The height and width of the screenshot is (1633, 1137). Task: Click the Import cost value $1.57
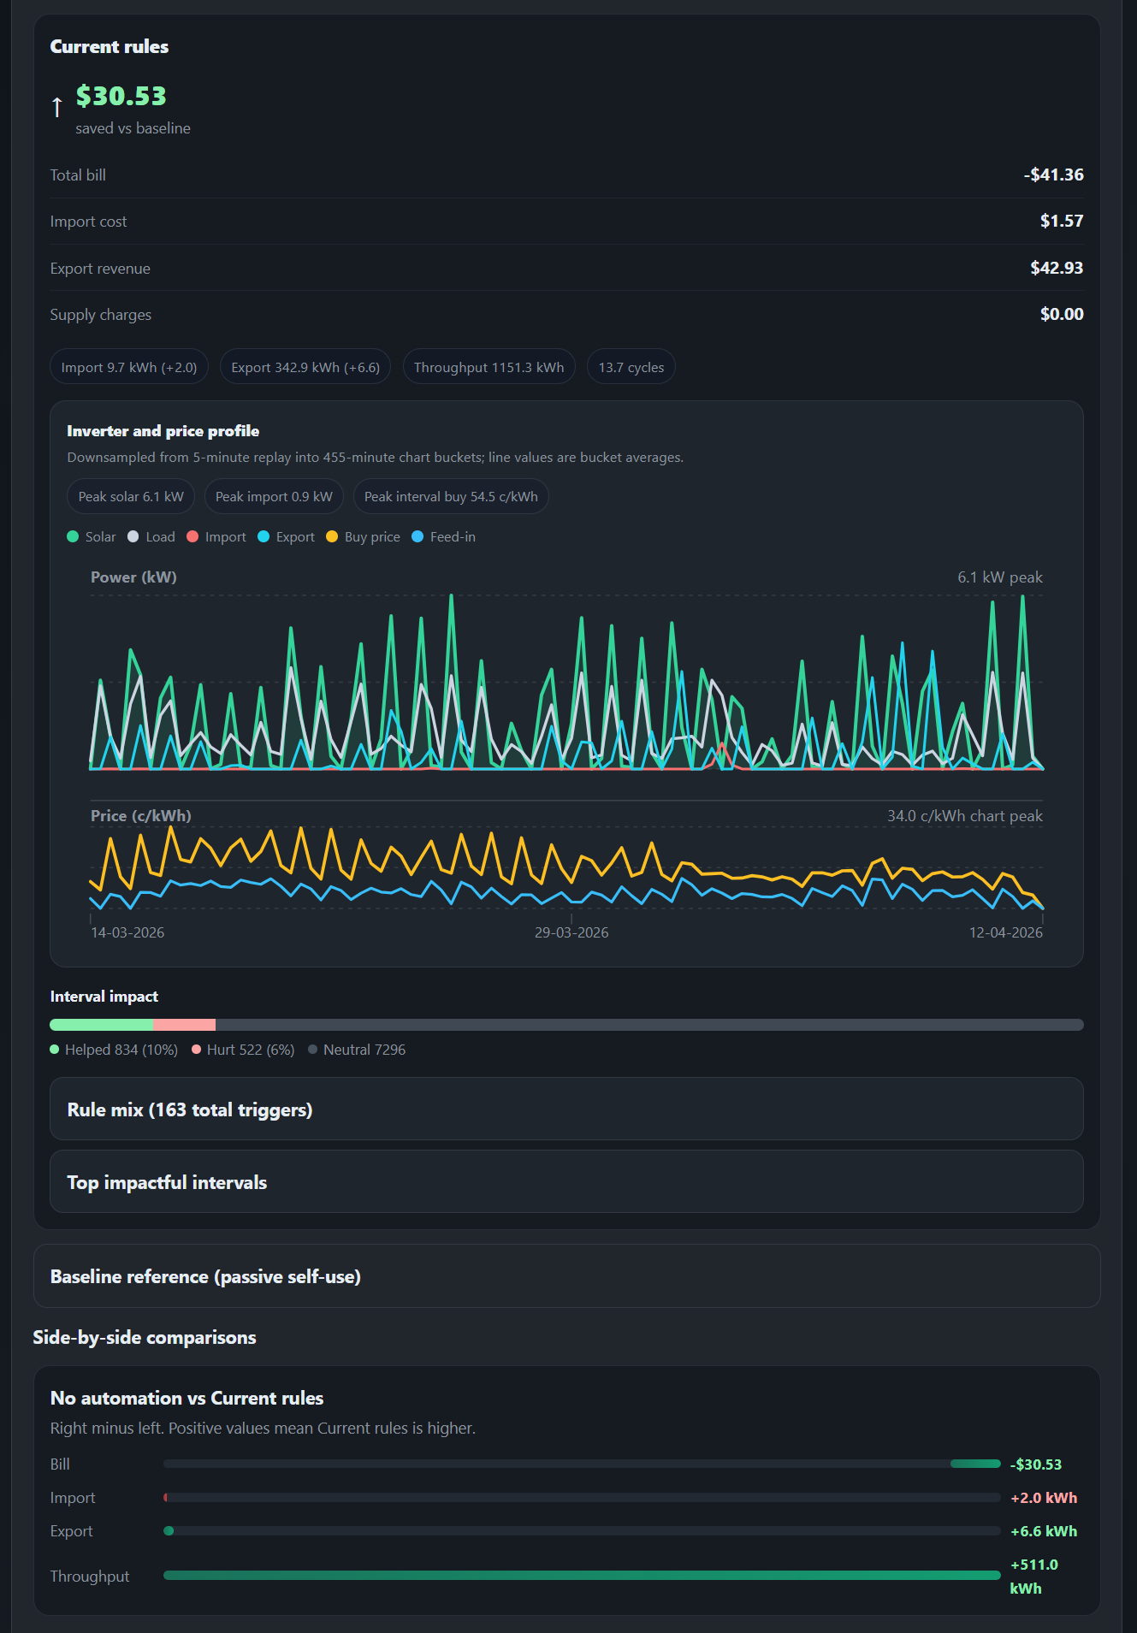[1062, 221]
